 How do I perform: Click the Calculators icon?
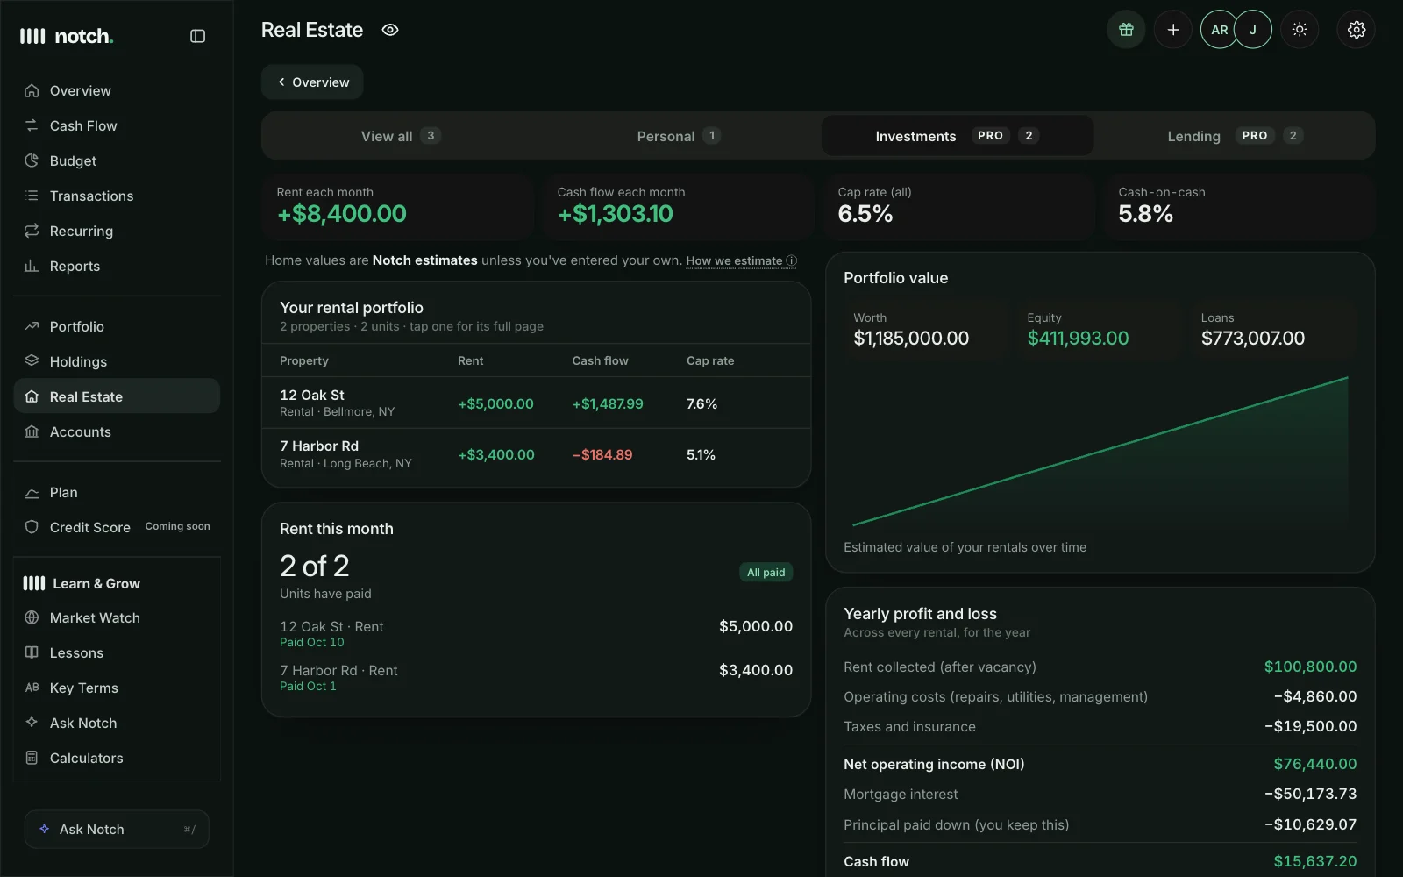pyautogui.click(x=32, y=758)
